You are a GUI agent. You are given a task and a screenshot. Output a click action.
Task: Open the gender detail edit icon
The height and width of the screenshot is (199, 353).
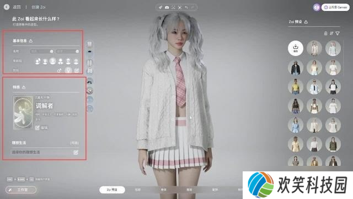tap(77, 71)
